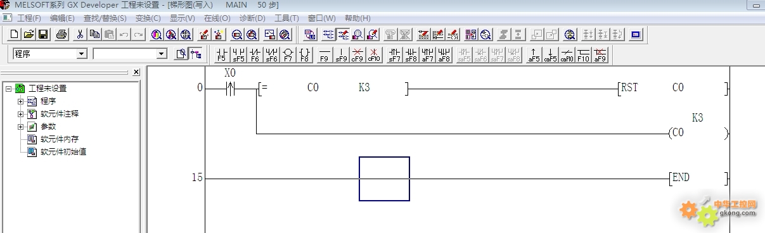765x233 pixels.
Task: Insert parallel closed contact sF6
Action: point(271,54)
